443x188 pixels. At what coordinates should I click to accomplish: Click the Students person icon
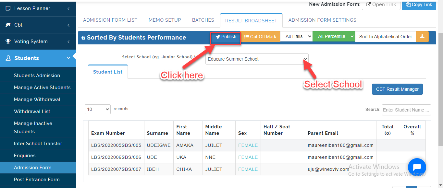[x=8, y=58]
